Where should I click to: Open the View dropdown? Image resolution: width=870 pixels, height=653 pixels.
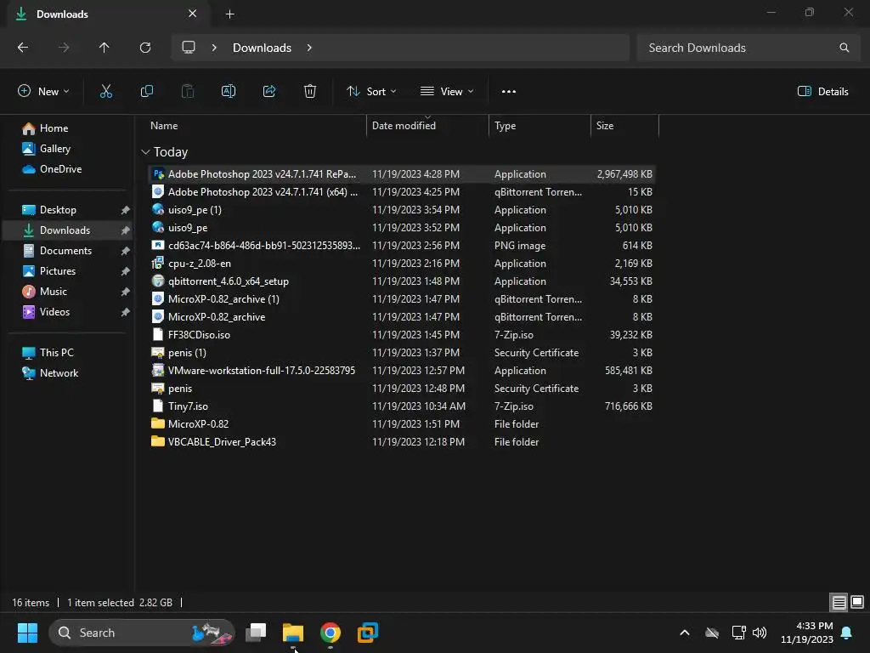click(447, 92)
